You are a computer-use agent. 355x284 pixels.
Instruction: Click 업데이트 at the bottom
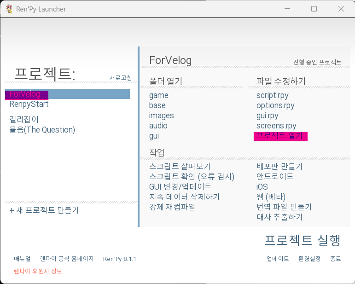278,259
